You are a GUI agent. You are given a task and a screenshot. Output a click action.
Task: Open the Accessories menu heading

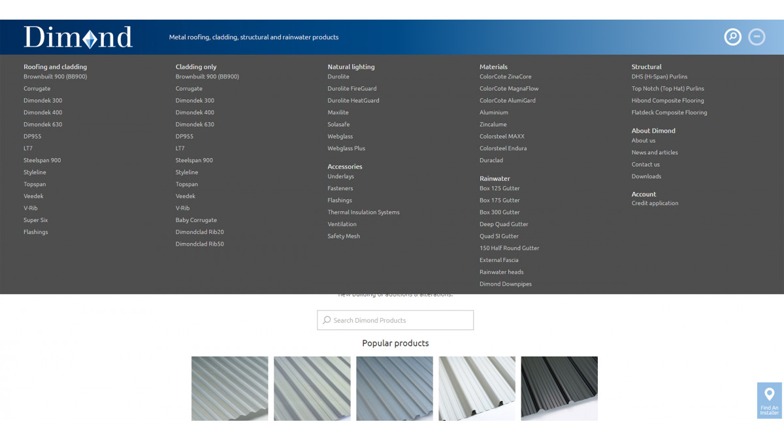click(x=345, y=167)
